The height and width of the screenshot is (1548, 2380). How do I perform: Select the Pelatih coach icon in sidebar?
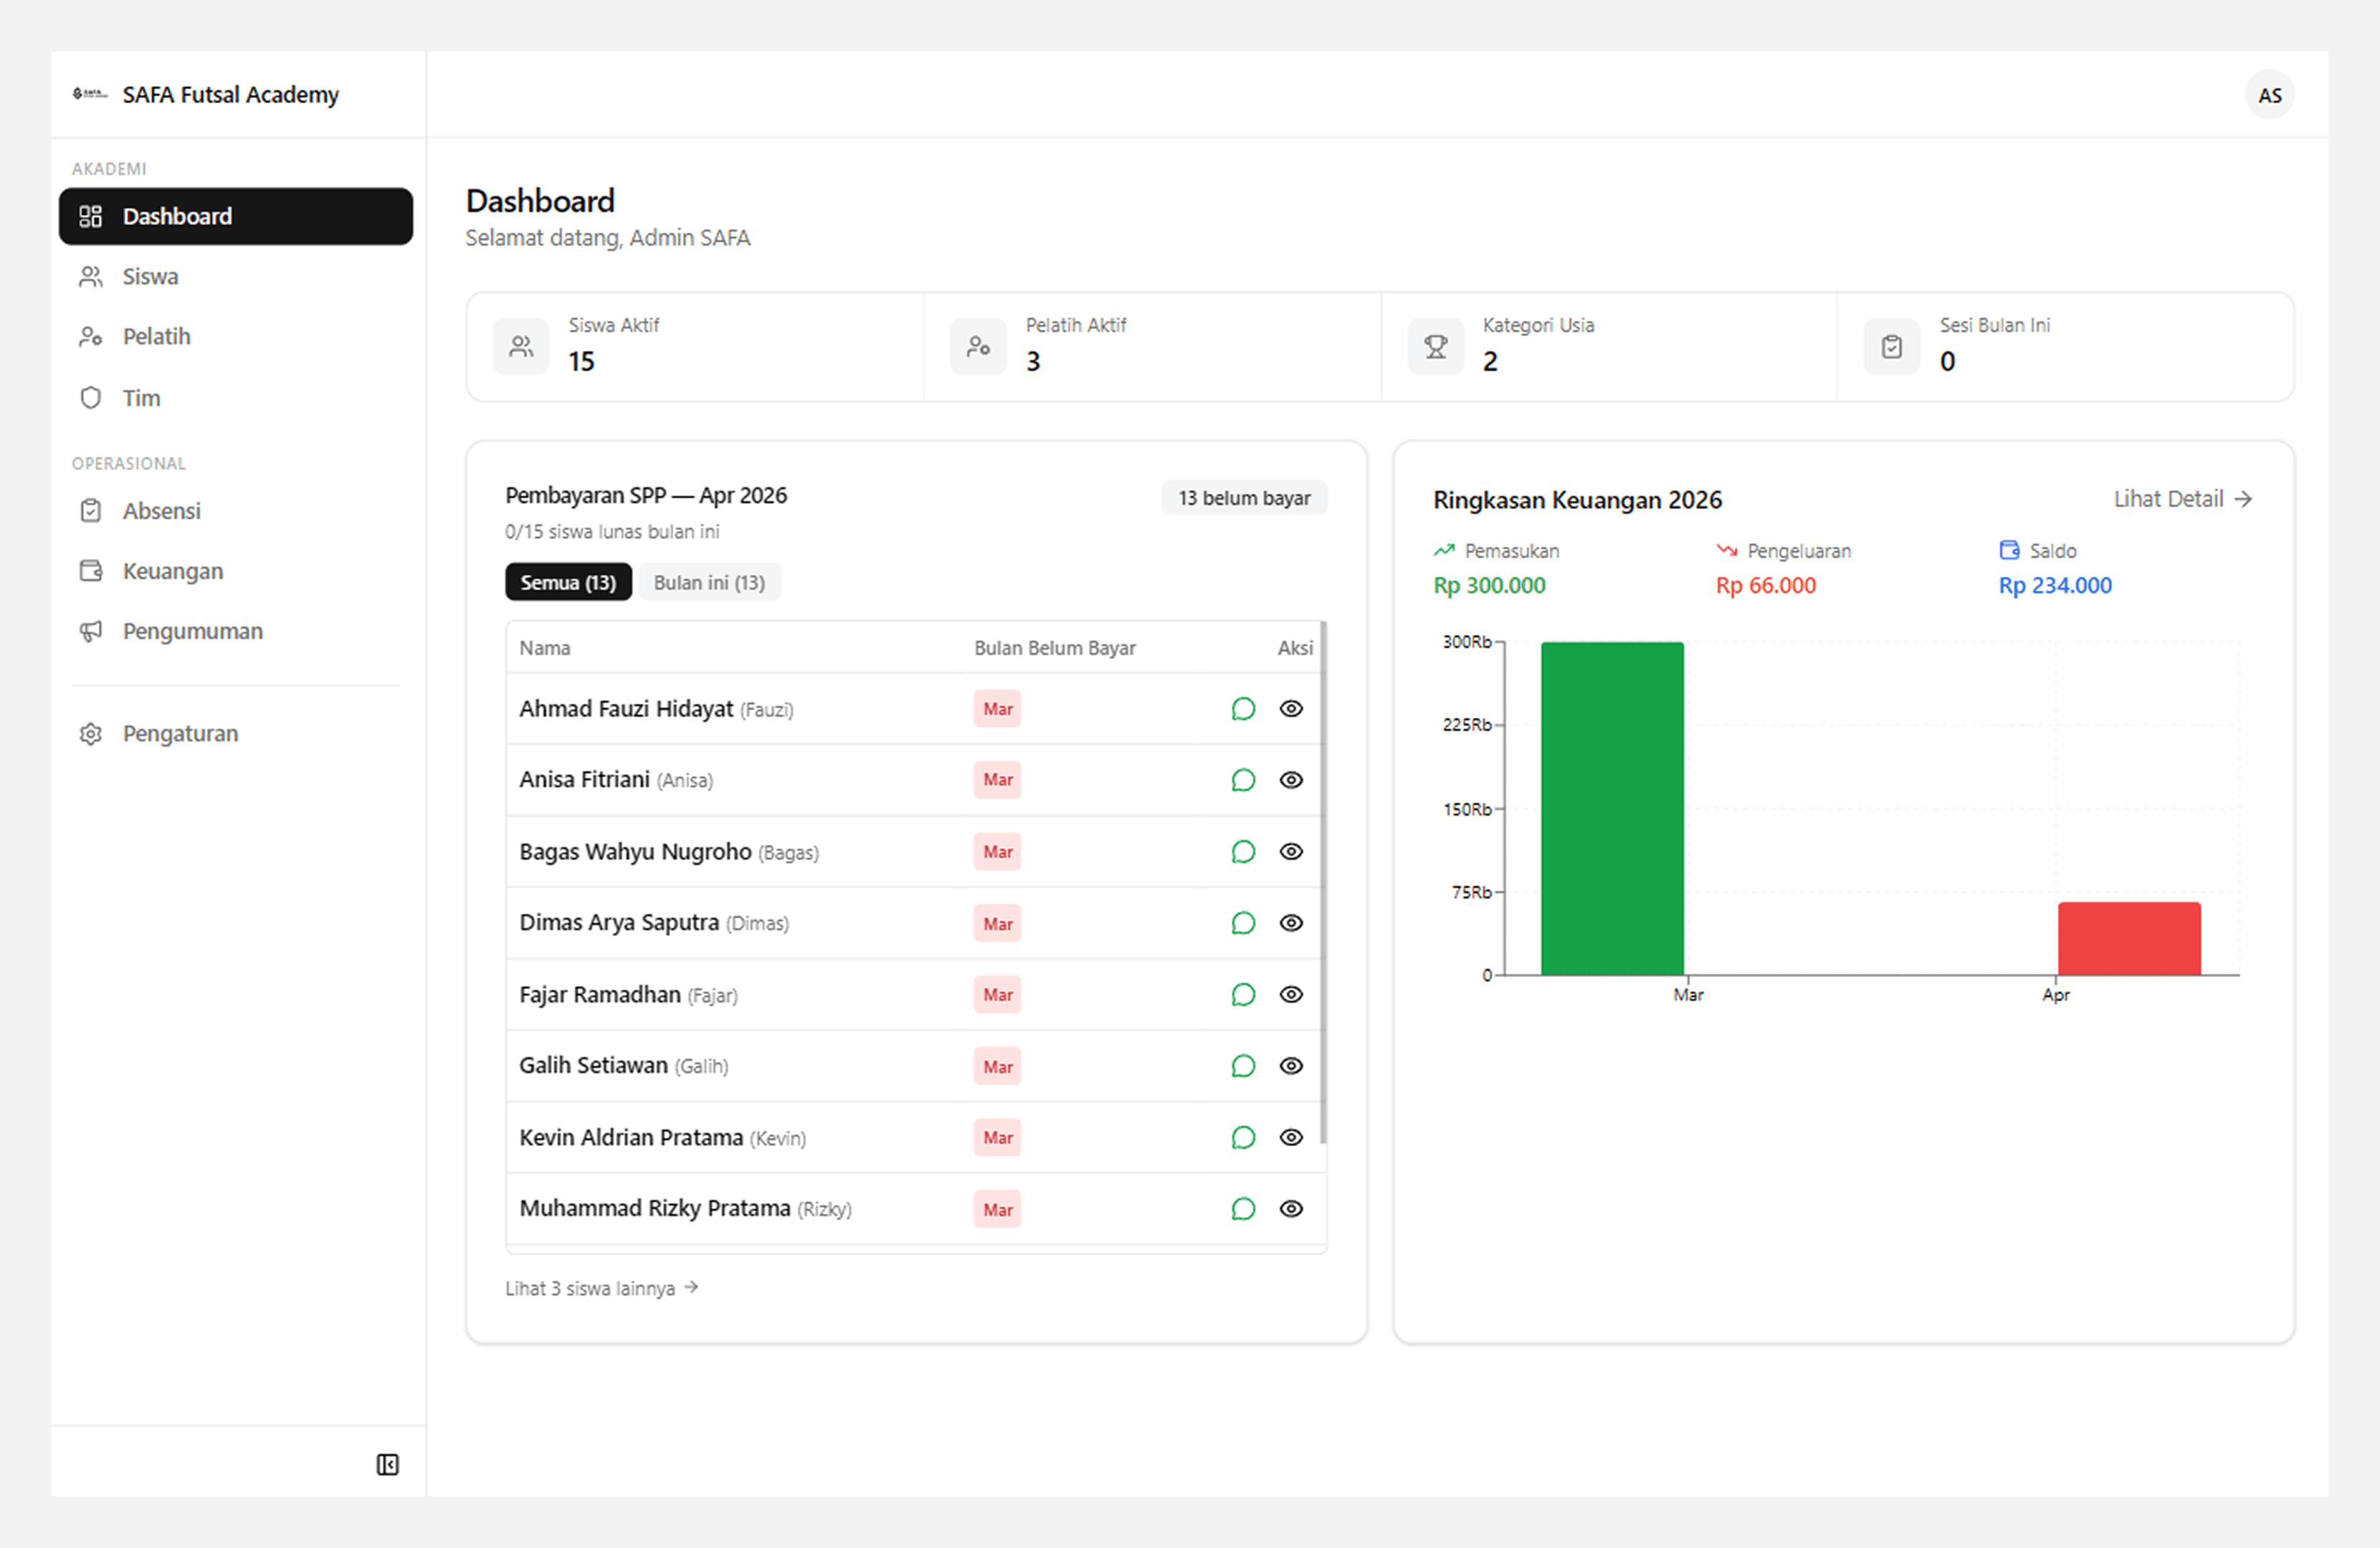click(91, 336)
